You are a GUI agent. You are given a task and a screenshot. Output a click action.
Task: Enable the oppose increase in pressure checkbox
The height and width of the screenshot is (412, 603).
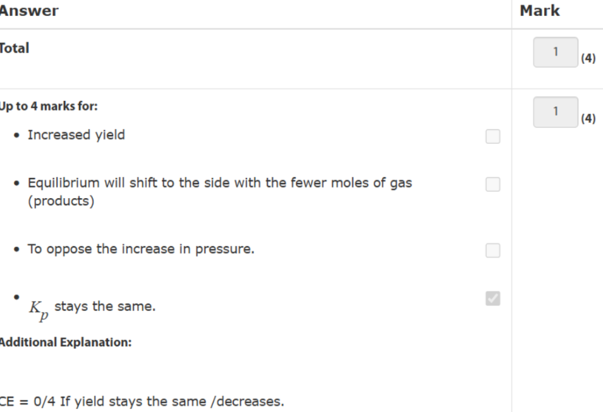pyautogui.click(x=492, y=250)
